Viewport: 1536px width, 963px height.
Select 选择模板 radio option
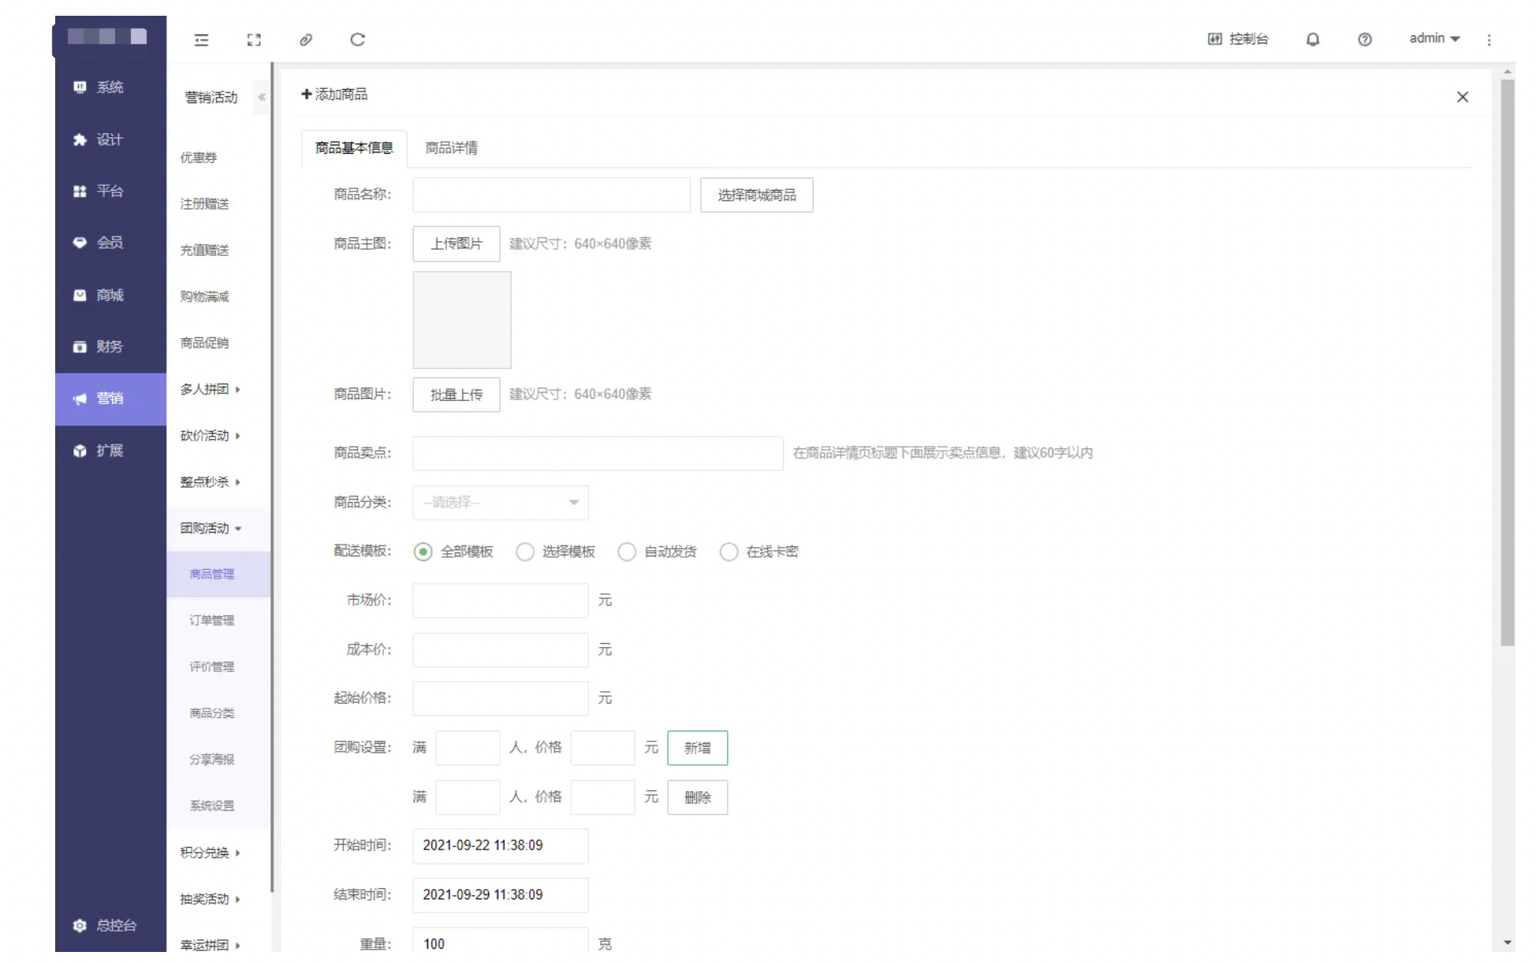[x=556, y=552]
